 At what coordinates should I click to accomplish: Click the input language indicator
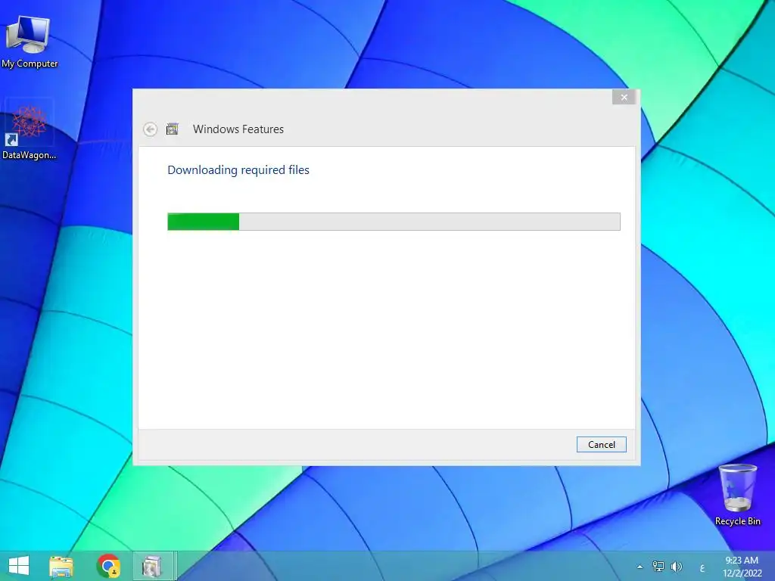click(702, 568)
